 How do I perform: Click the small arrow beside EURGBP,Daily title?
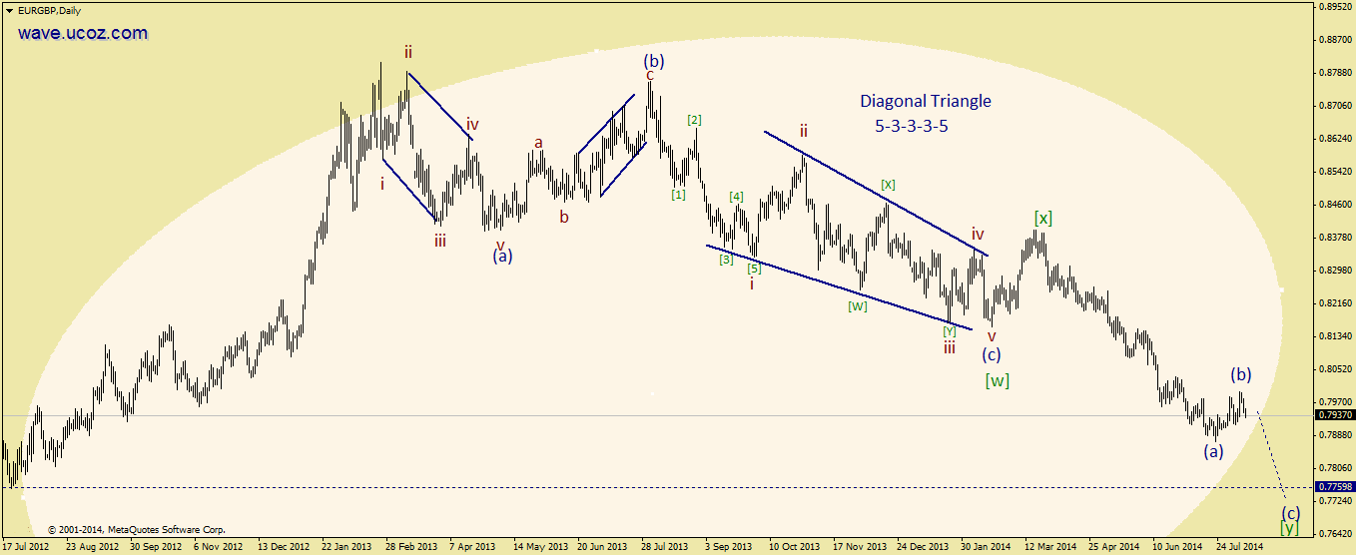(x=9, y=9)
